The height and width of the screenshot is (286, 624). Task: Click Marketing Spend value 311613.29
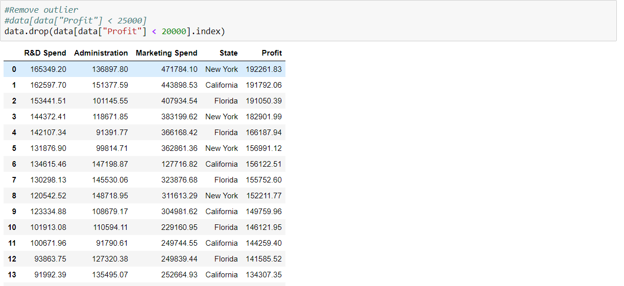pos(179,196)
